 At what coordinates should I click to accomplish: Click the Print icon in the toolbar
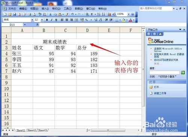[29, 14]
